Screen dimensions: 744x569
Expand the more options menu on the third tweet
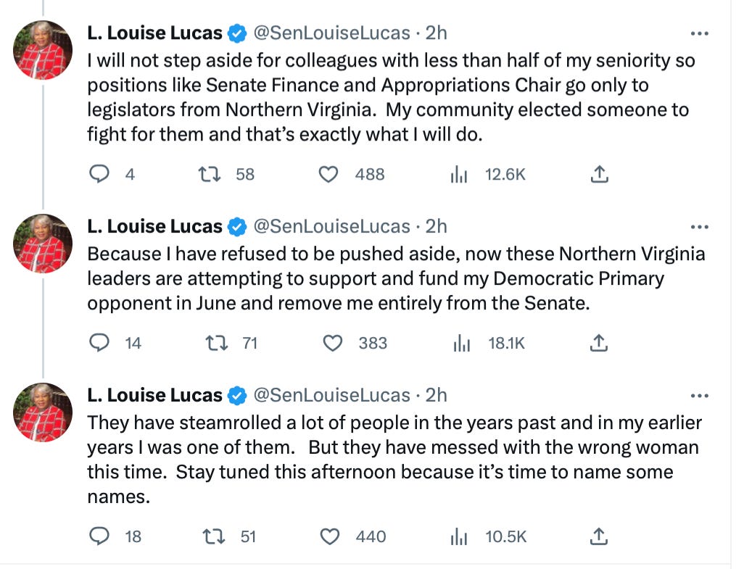click(700, 394)
